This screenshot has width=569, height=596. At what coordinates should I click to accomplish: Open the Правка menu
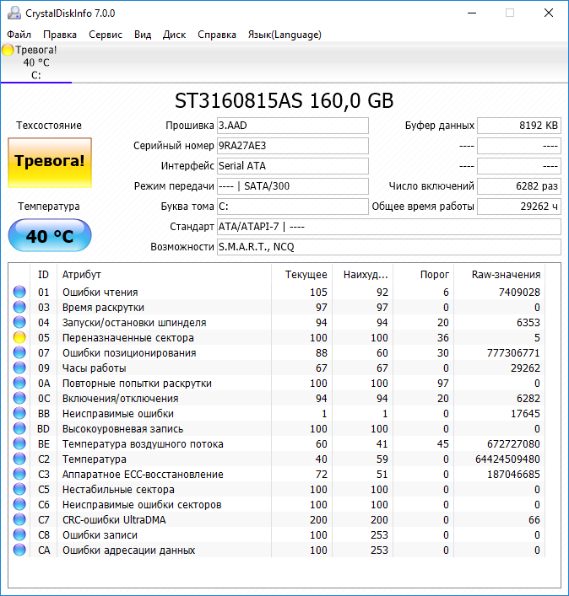(60, 35)
